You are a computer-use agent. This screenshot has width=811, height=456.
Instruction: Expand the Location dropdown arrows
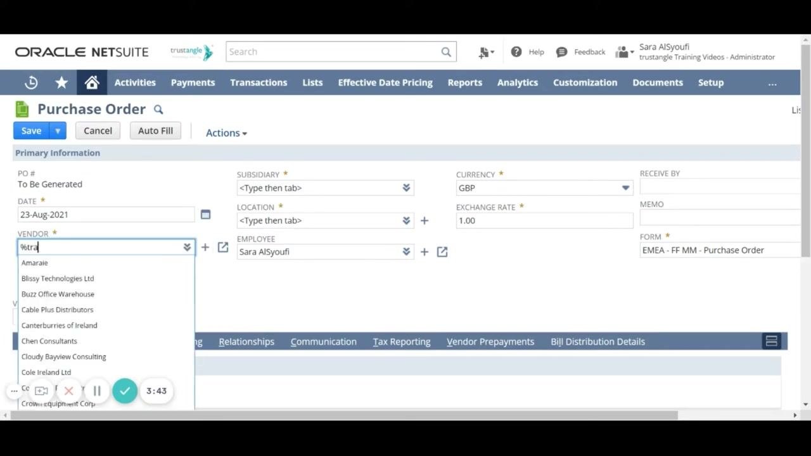[x=406, y=220]
